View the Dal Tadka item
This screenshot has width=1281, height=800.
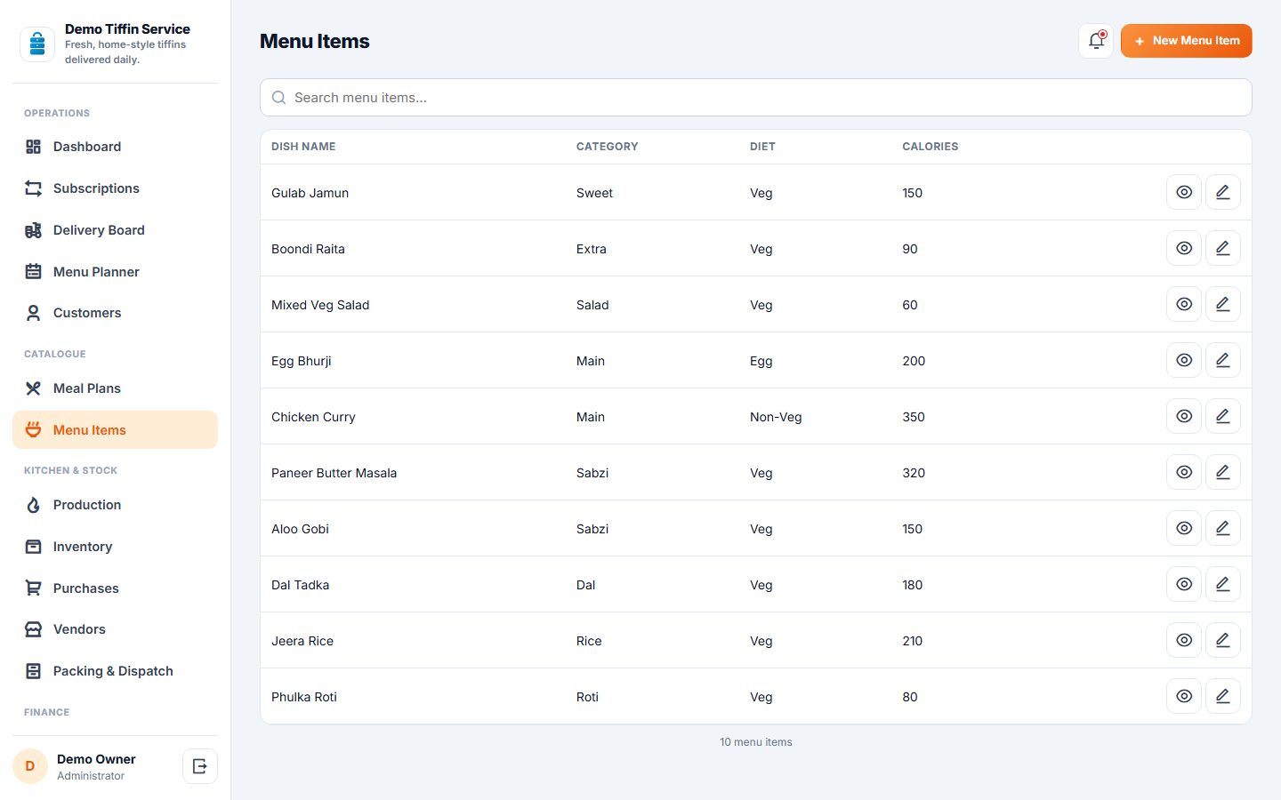coord(1184,584)
